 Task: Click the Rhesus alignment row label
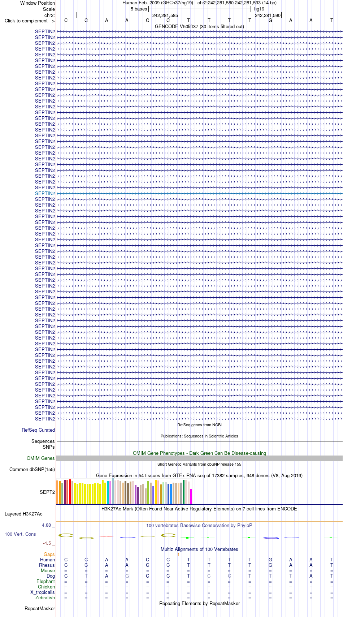47,565
